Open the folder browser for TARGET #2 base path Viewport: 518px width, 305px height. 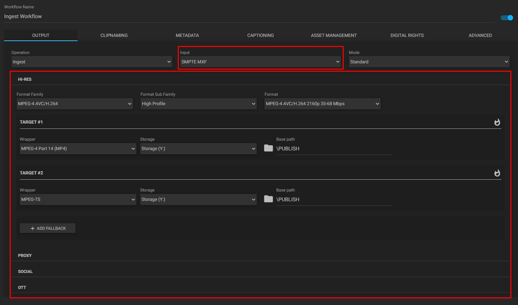click(x=268, y=199)
